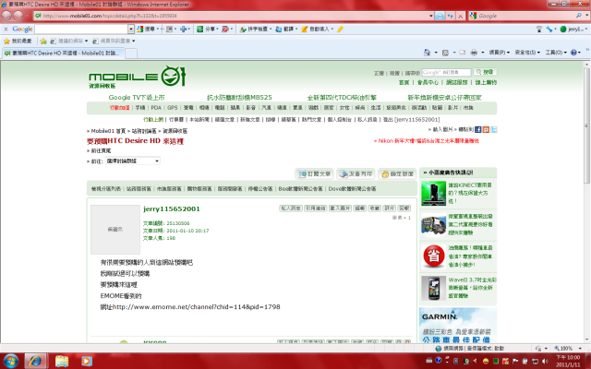Share the thread via Twitter icon
This screenshot has height=369, width=591.
[x=494, y=129]
